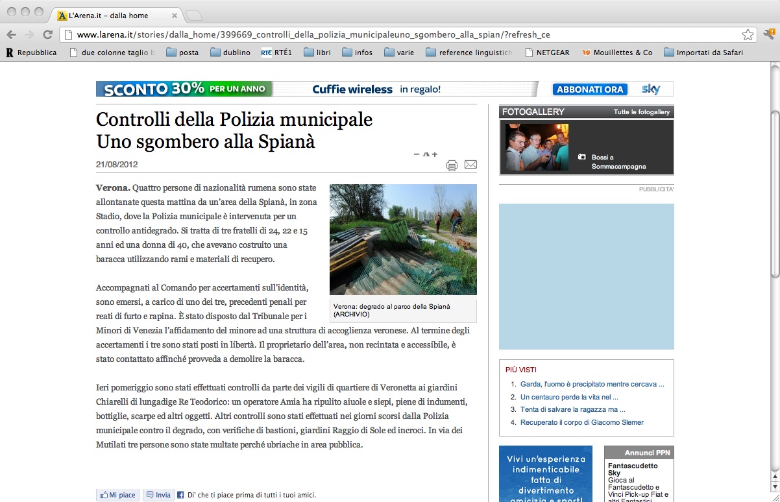Screen dimensions: 780x502
Task: Expand the dublino bookmarks folder
Action: tap(230, 53)
